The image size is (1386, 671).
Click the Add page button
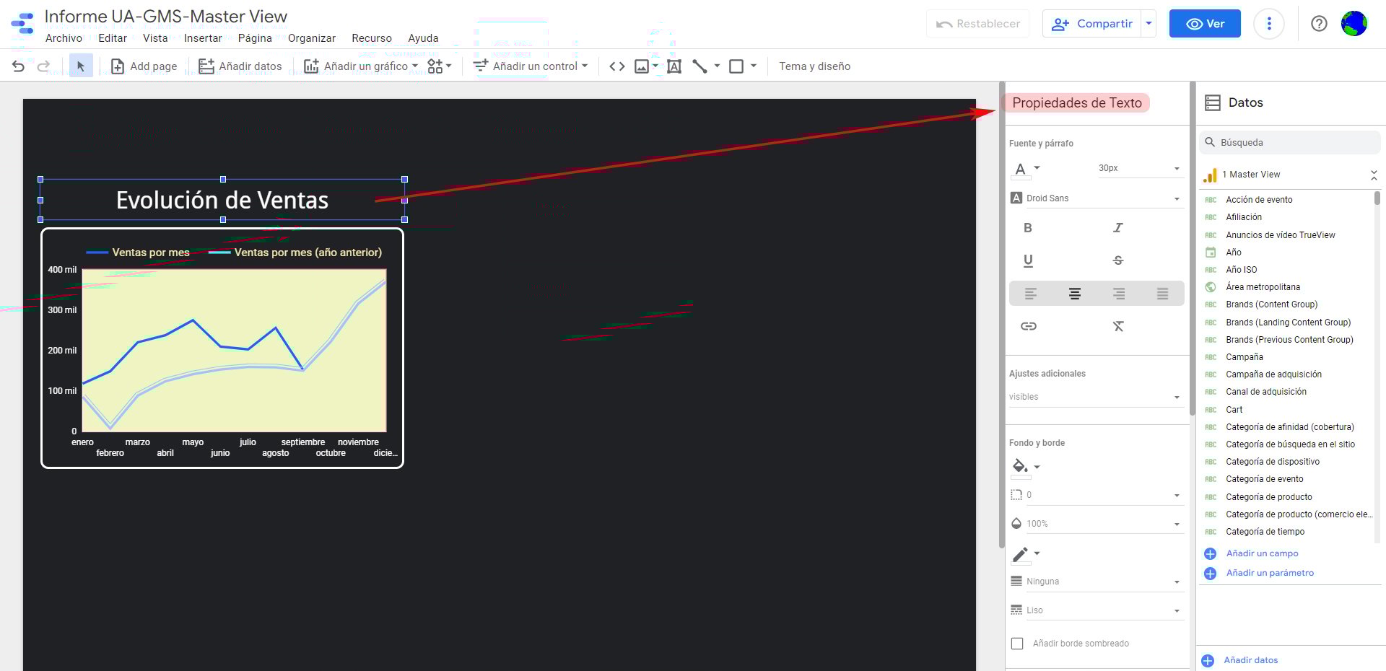tap(144, 66)
